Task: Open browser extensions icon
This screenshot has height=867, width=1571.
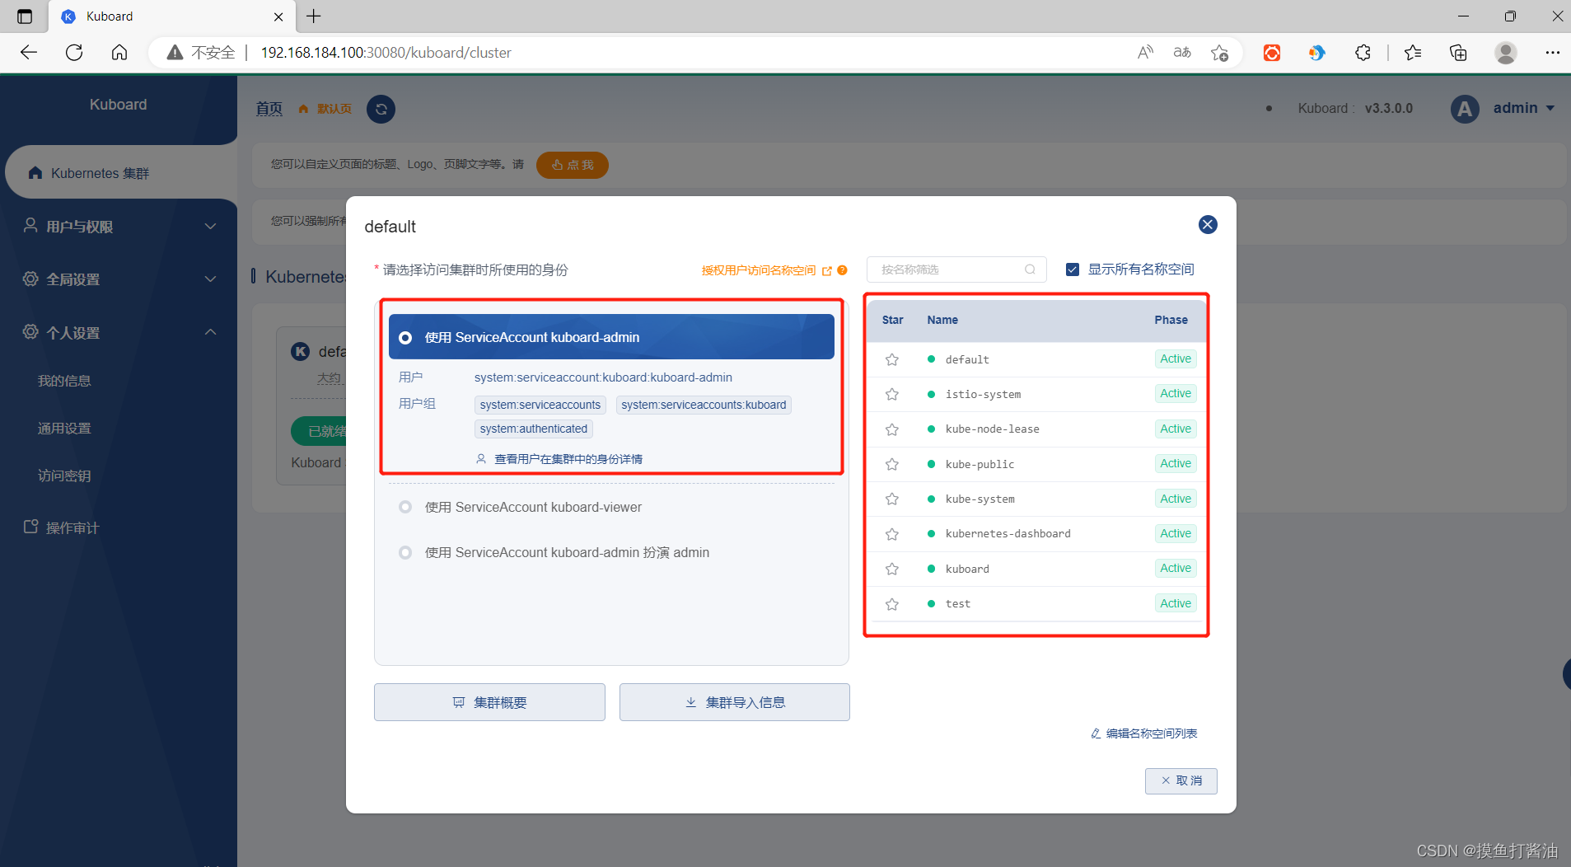Action: (x=1363, y=53)
